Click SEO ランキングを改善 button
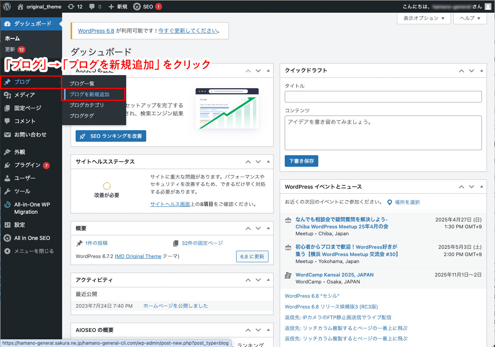Image resolution: width=495 pixels, height=347 pixels. [x=111, y=136]
